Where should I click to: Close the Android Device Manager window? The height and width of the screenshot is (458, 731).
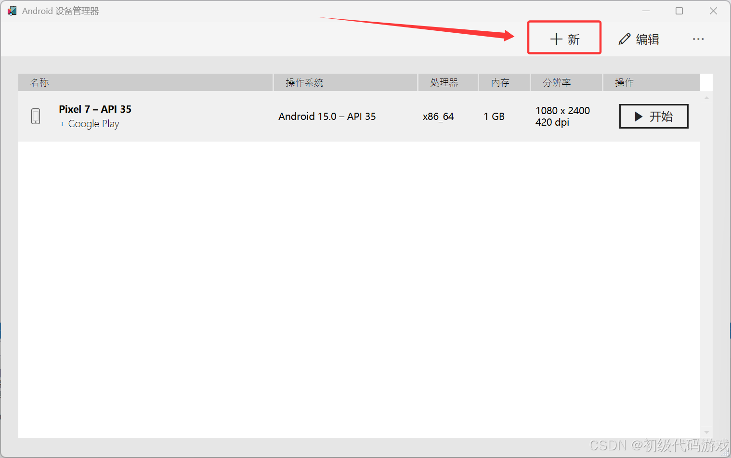click(x=713, y=11)
